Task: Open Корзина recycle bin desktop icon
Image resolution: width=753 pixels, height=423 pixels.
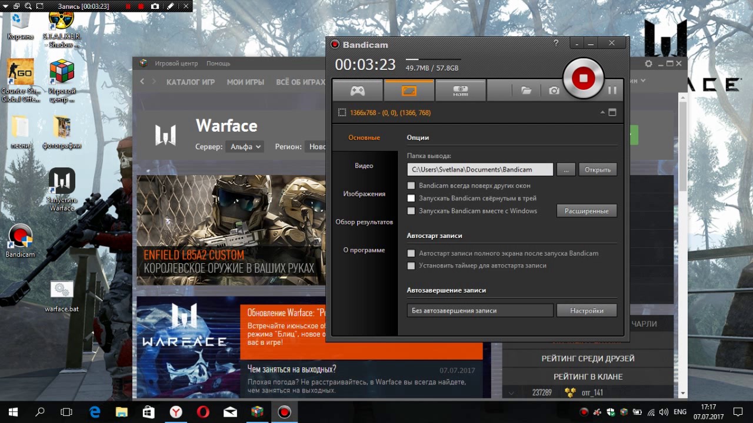Action: 20,25
